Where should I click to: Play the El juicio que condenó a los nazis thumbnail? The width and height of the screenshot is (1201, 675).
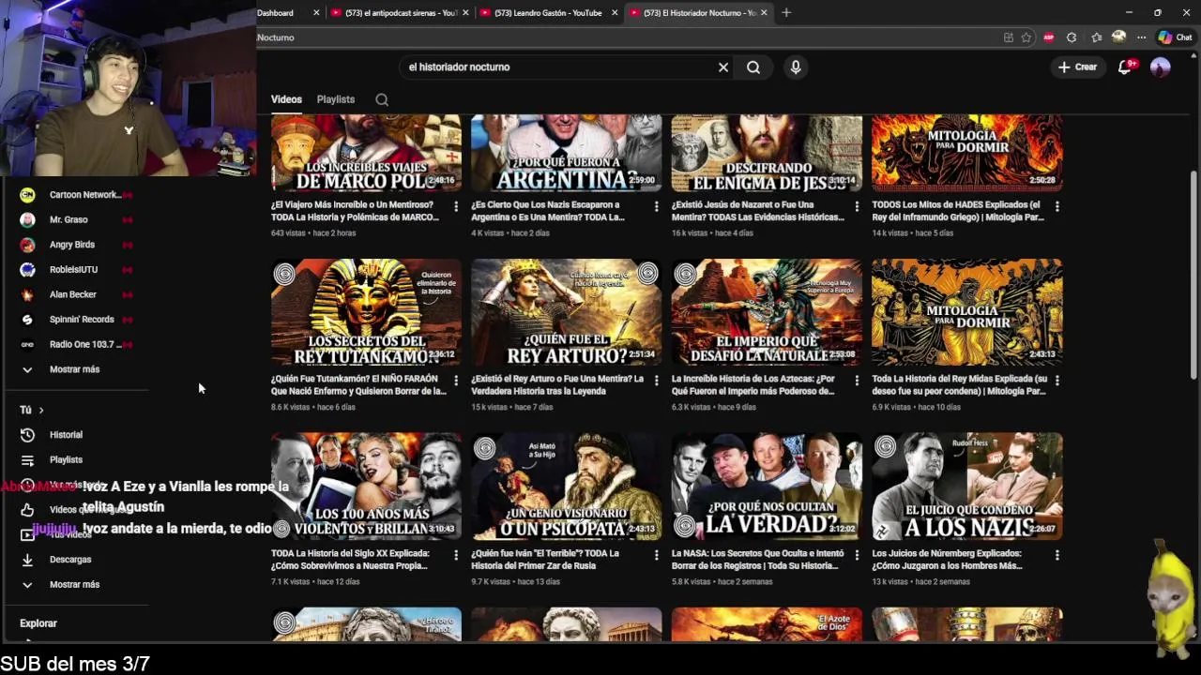tap(966, 487)
